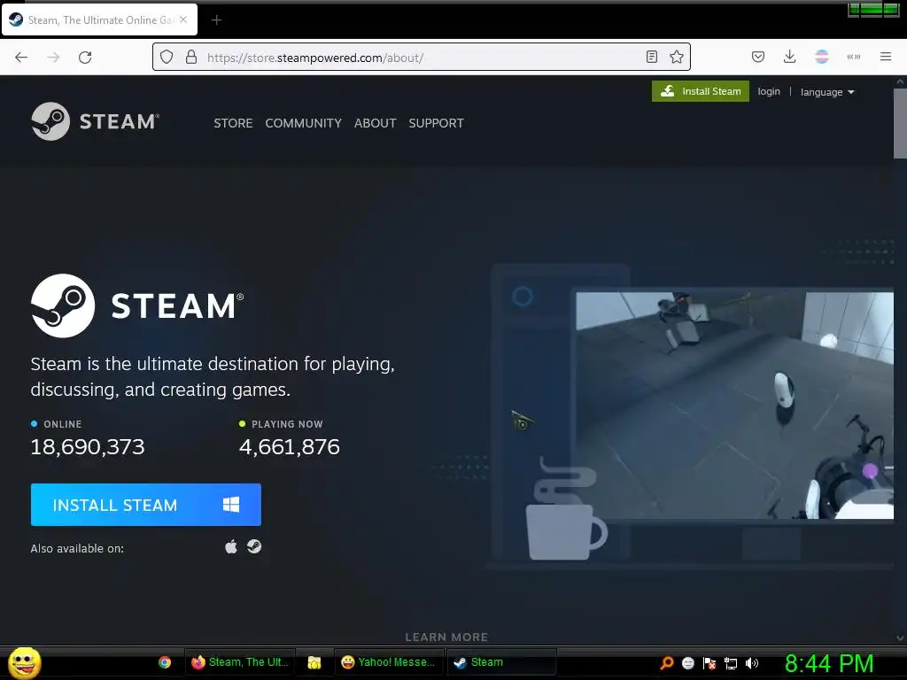The image size is (907, 680).
Task: Open the COMMUNITY menu
Action: [x=303, y=123]
